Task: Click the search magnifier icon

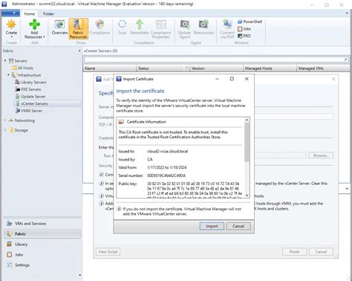Action: pos(345,59)
